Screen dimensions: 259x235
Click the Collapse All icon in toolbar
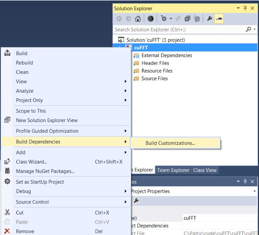187,19
